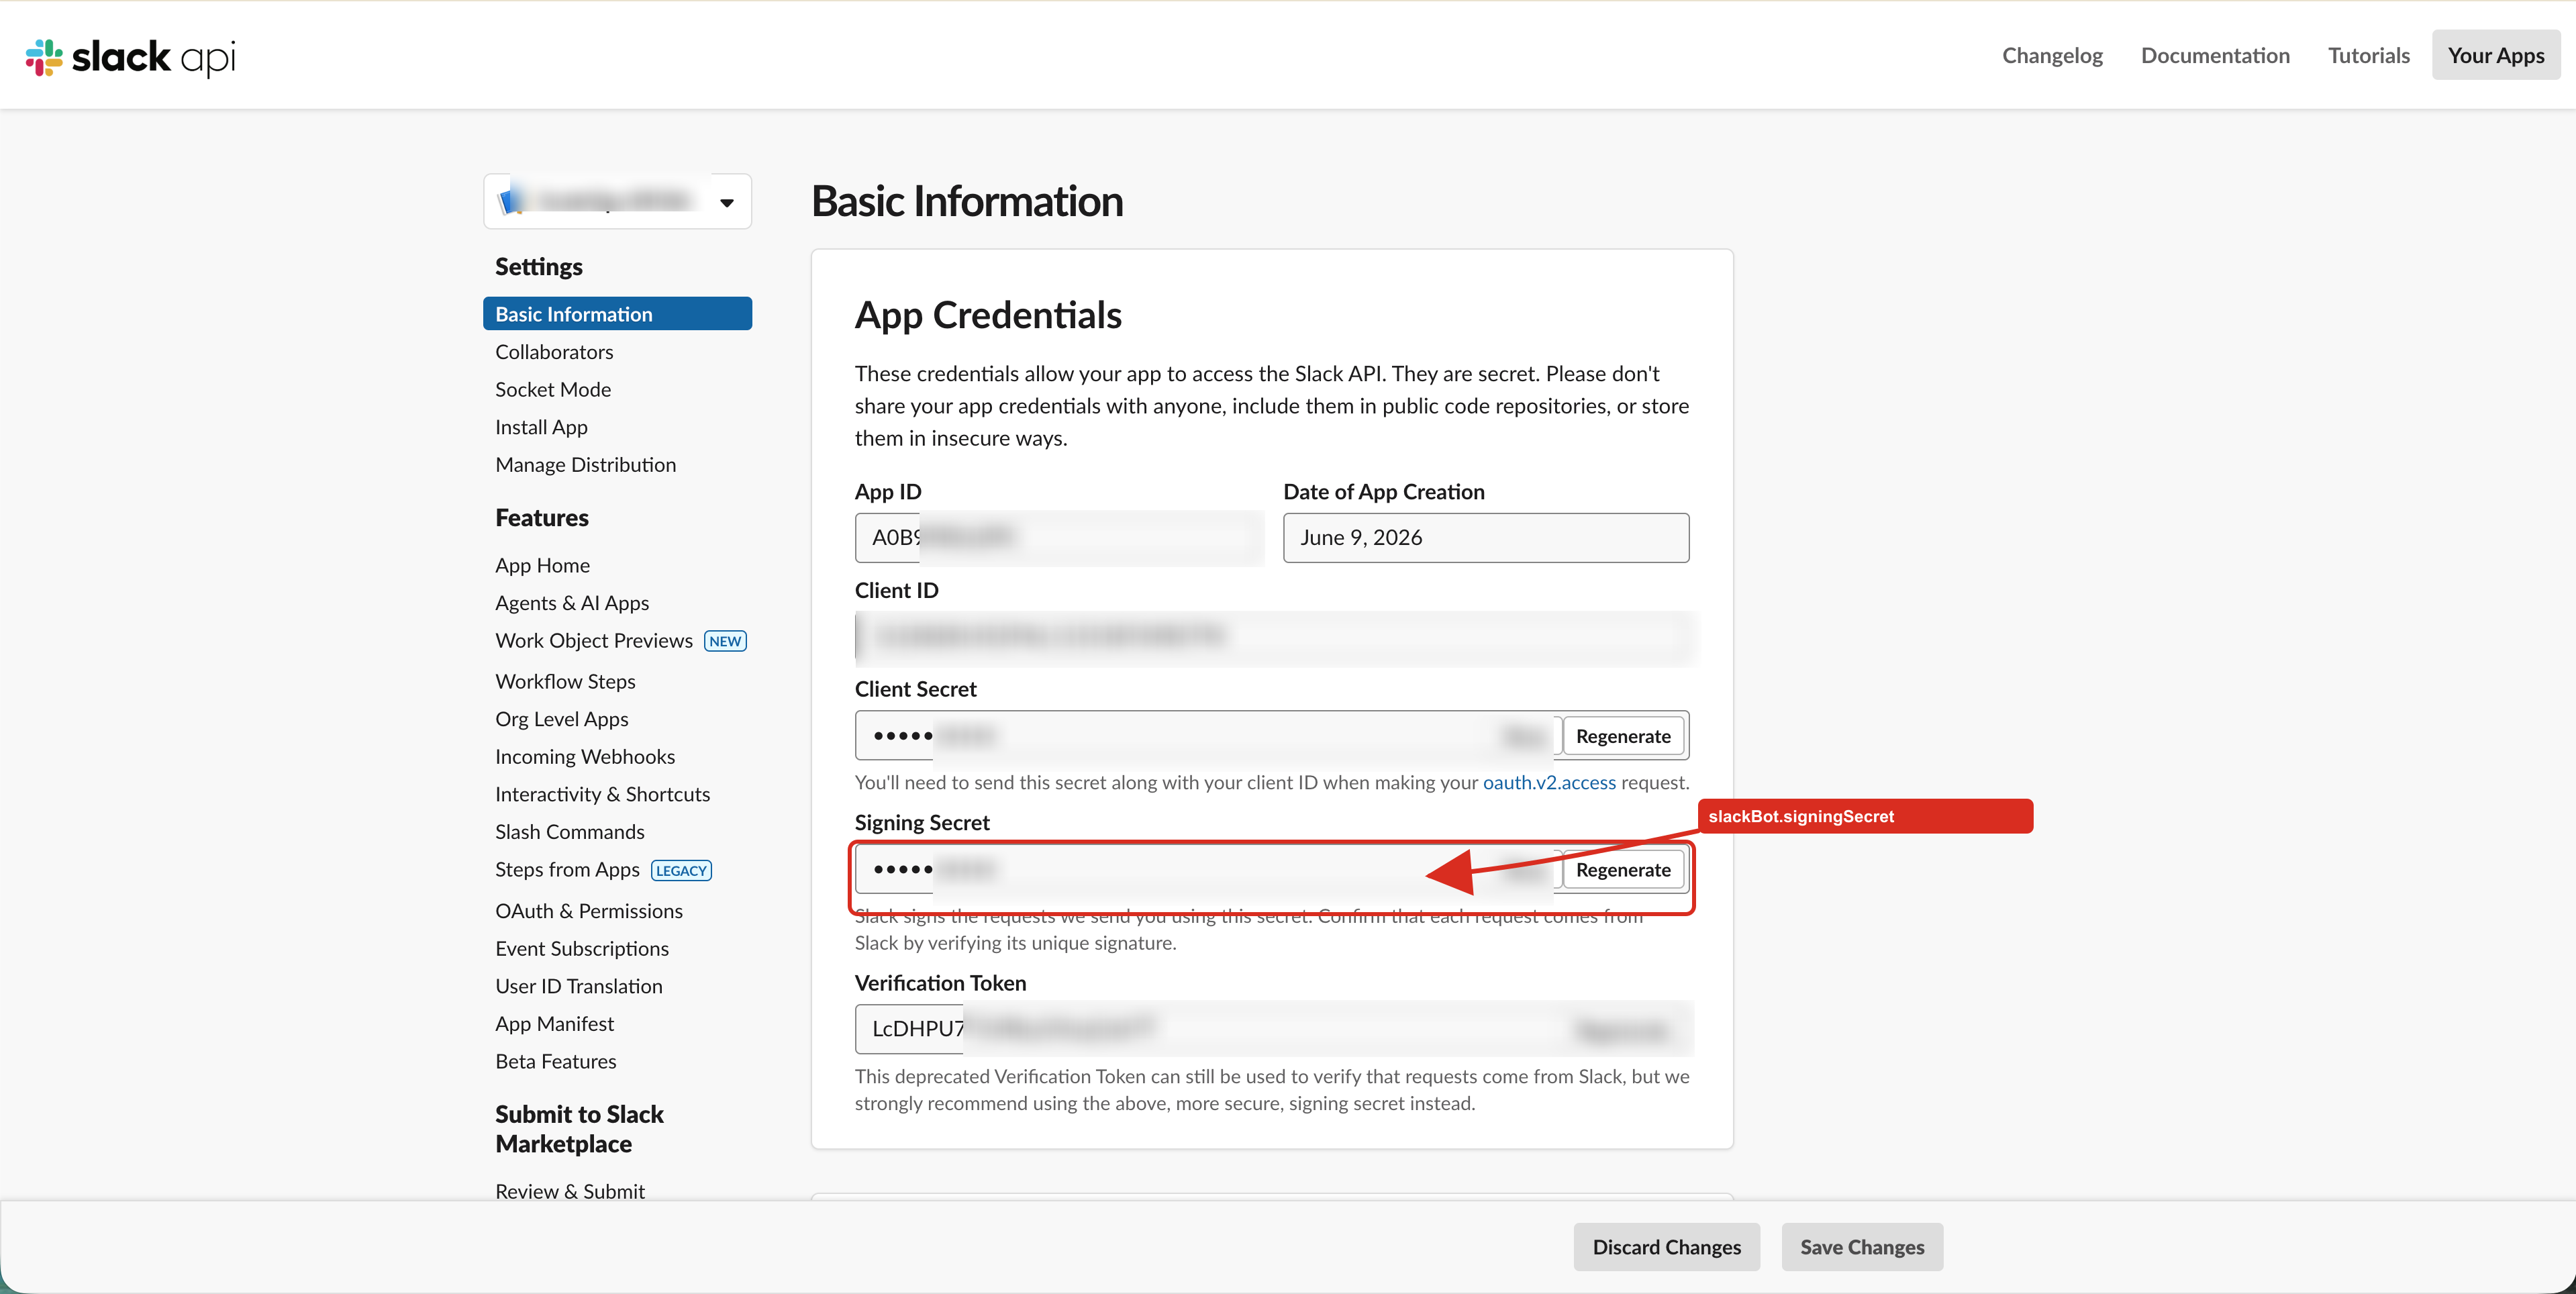This screenshot has height=1294, width=2576.
Task: Open Slash Commands page
Action: click(570, 832)
